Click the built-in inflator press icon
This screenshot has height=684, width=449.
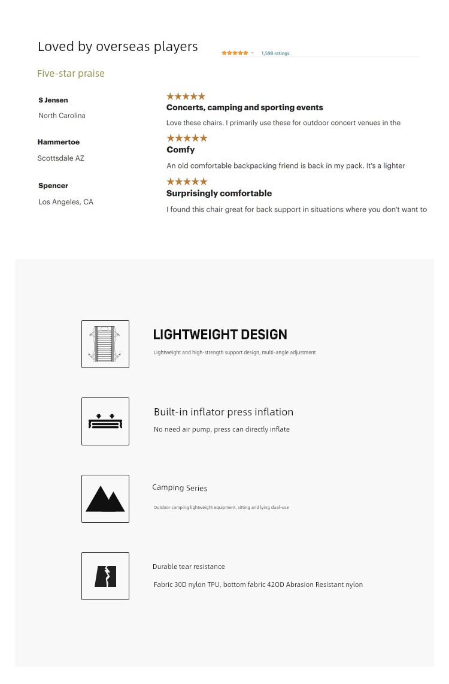pos(105,421)
